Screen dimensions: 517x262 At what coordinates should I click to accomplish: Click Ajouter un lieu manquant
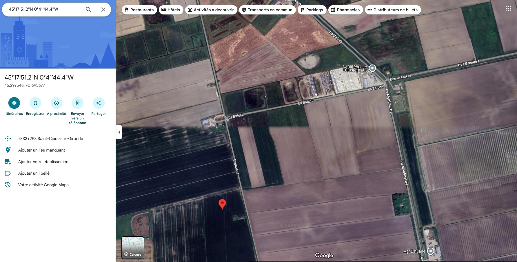[42, 150]
